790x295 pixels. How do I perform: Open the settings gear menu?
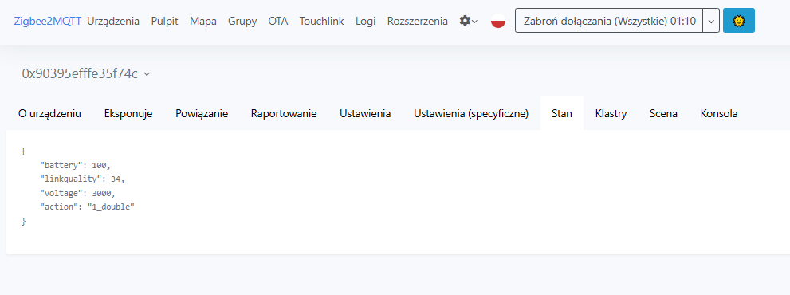(x=469, y=22)
